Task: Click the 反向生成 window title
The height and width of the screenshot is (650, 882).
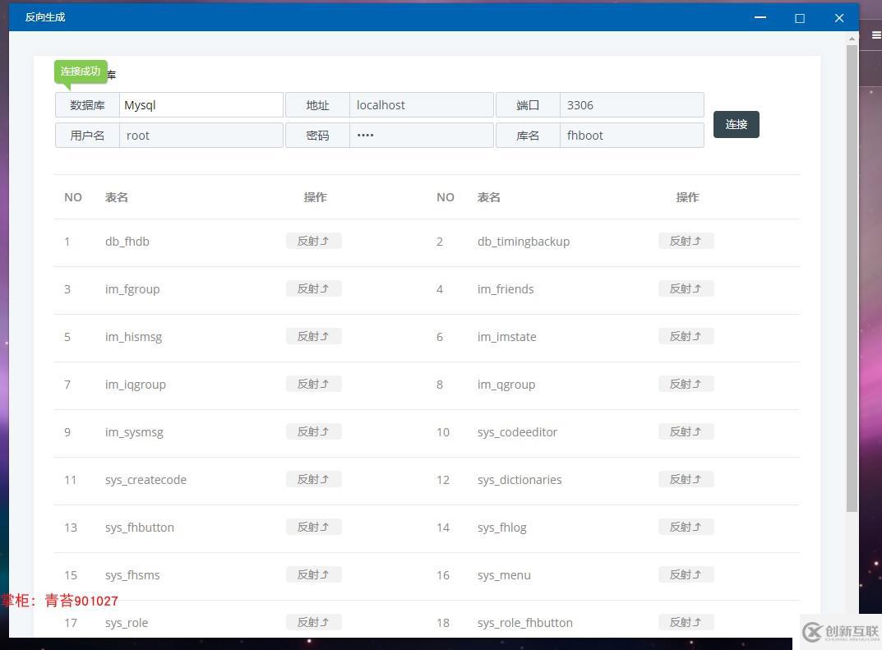Action: tap(45, 17)
